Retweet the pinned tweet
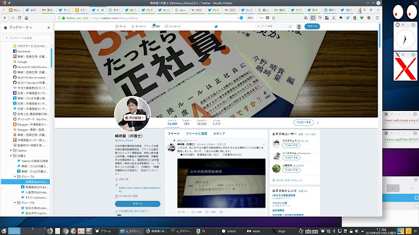419x235 pixels. point(193,212)
